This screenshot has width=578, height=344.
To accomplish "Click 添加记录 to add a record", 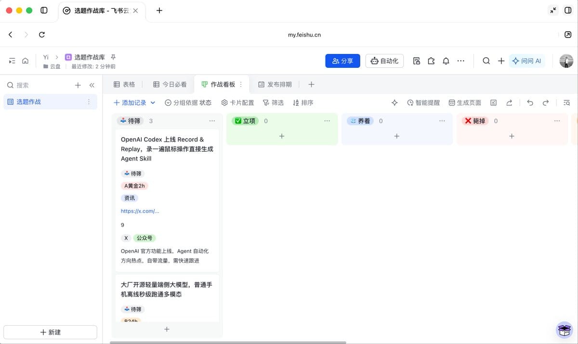I will [130, 102].
